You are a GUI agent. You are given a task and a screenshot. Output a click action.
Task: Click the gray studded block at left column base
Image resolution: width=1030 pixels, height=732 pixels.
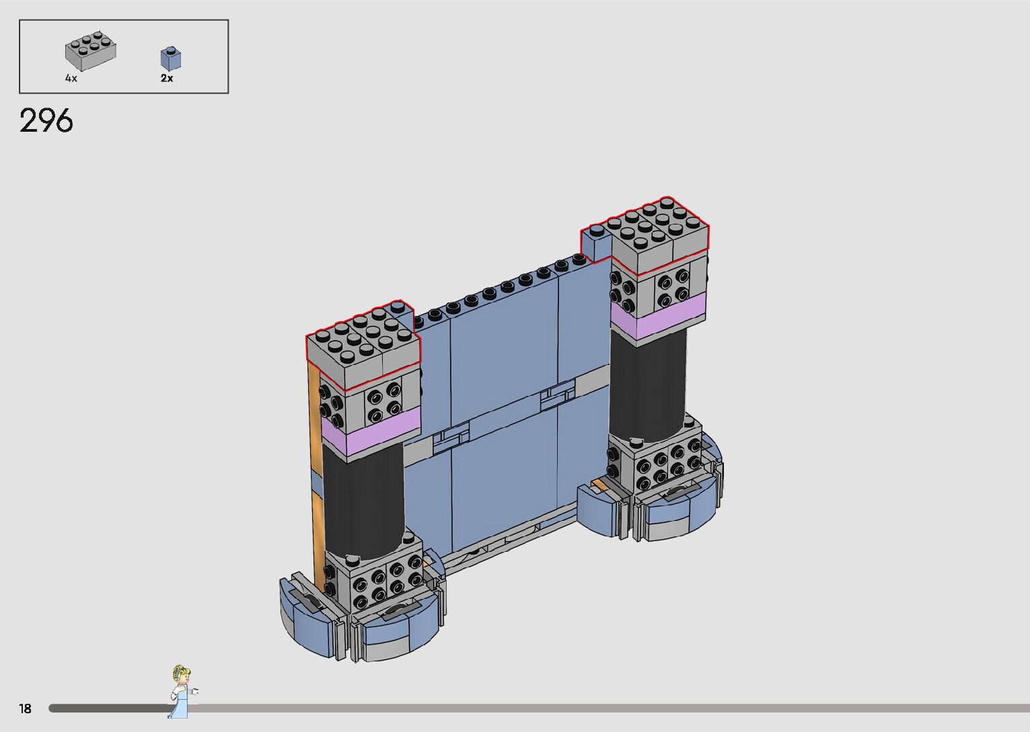pos(378,578)
